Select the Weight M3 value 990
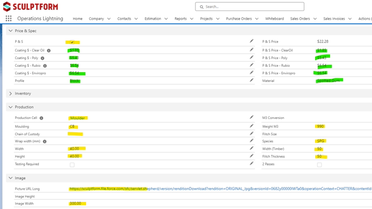Screen dimensions: 372x209 click(x=320, y=127)
